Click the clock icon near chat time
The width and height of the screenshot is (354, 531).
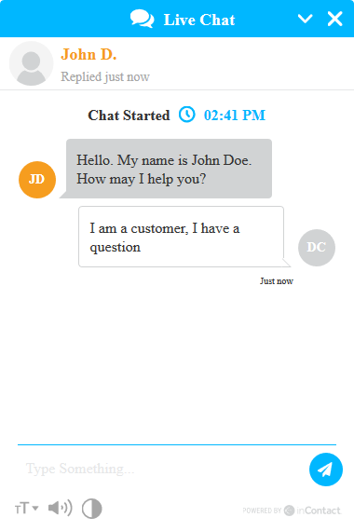tap(187, 115)
